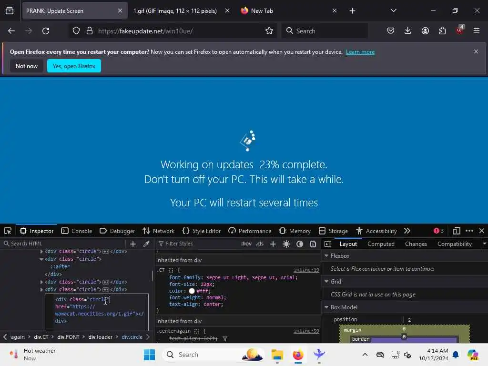The width and height of the screenshot is (488, 366).
Task: List all open tabs dropdown
Action: pyautogui.click(x=393, y=10)
